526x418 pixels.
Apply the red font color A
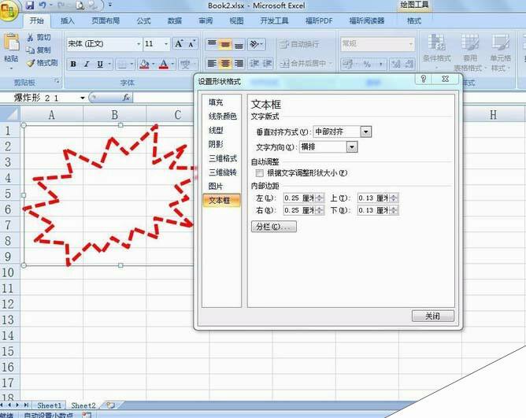tap(164, 64)
